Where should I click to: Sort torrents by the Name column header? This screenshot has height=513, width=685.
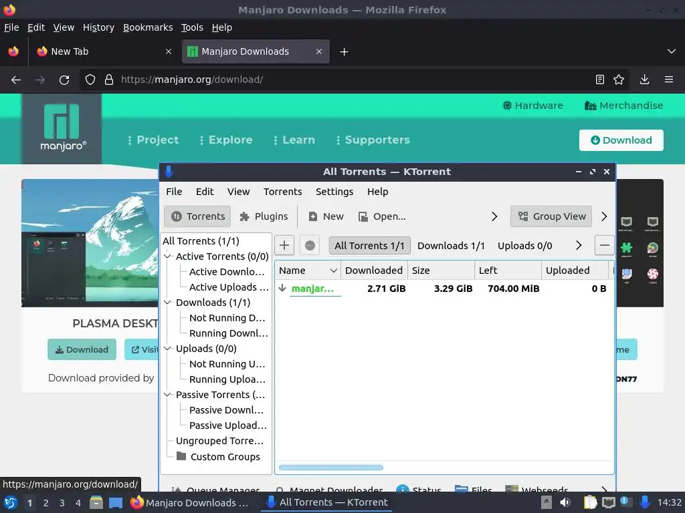pyautogui.click(x=308, y=271)
